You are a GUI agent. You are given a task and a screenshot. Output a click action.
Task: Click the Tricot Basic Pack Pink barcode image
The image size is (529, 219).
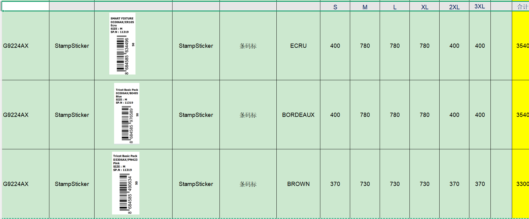126,183
